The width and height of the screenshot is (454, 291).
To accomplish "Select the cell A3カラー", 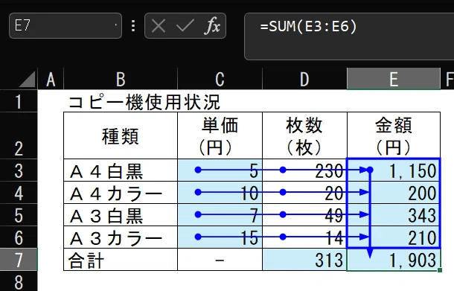I will 121,237.
